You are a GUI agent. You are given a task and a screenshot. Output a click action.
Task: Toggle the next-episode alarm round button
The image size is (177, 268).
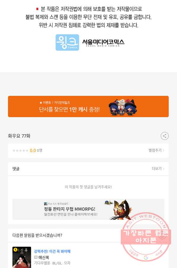[x=162, y=235]
